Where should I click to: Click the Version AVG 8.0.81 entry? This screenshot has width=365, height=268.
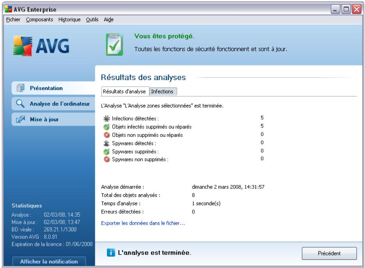coord(34,237)
